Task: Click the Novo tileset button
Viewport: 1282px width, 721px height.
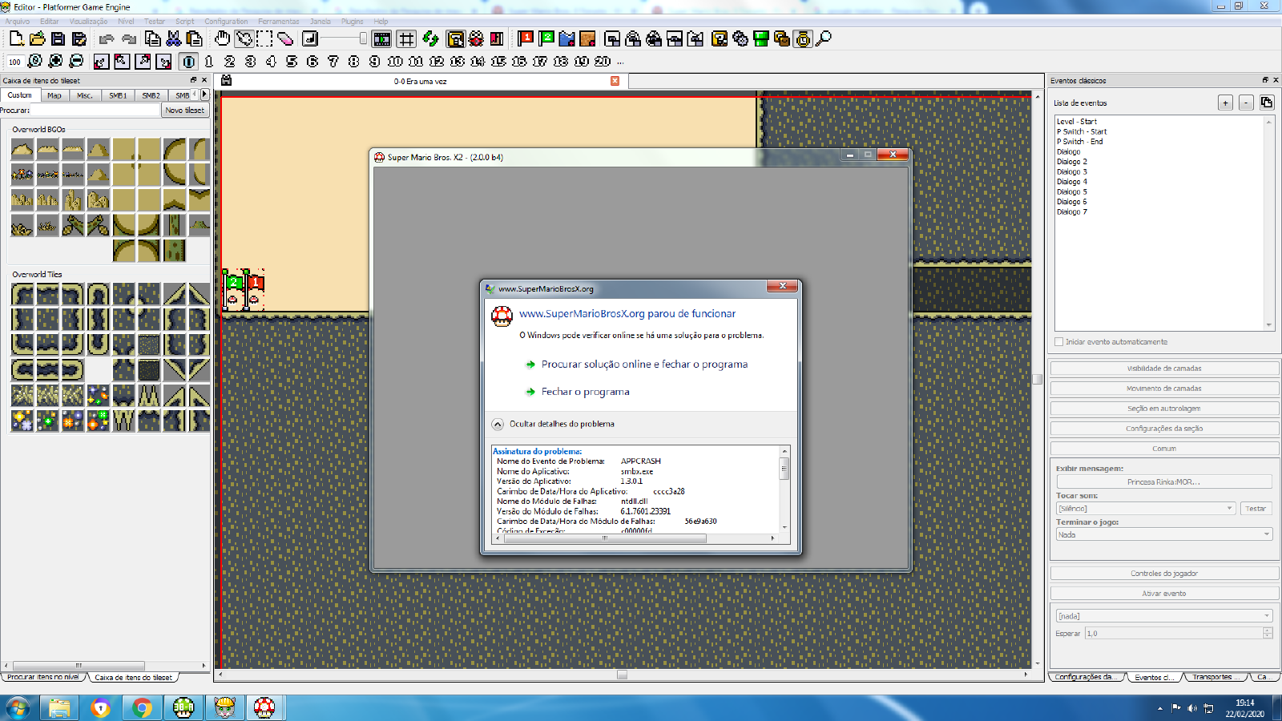Action: click(185, 111)
